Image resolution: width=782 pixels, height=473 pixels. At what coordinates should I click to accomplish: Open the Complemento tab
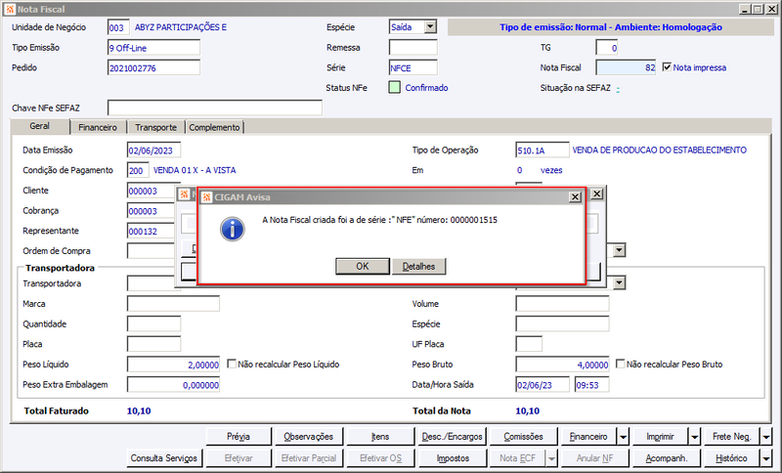click(x=214, y=127)
